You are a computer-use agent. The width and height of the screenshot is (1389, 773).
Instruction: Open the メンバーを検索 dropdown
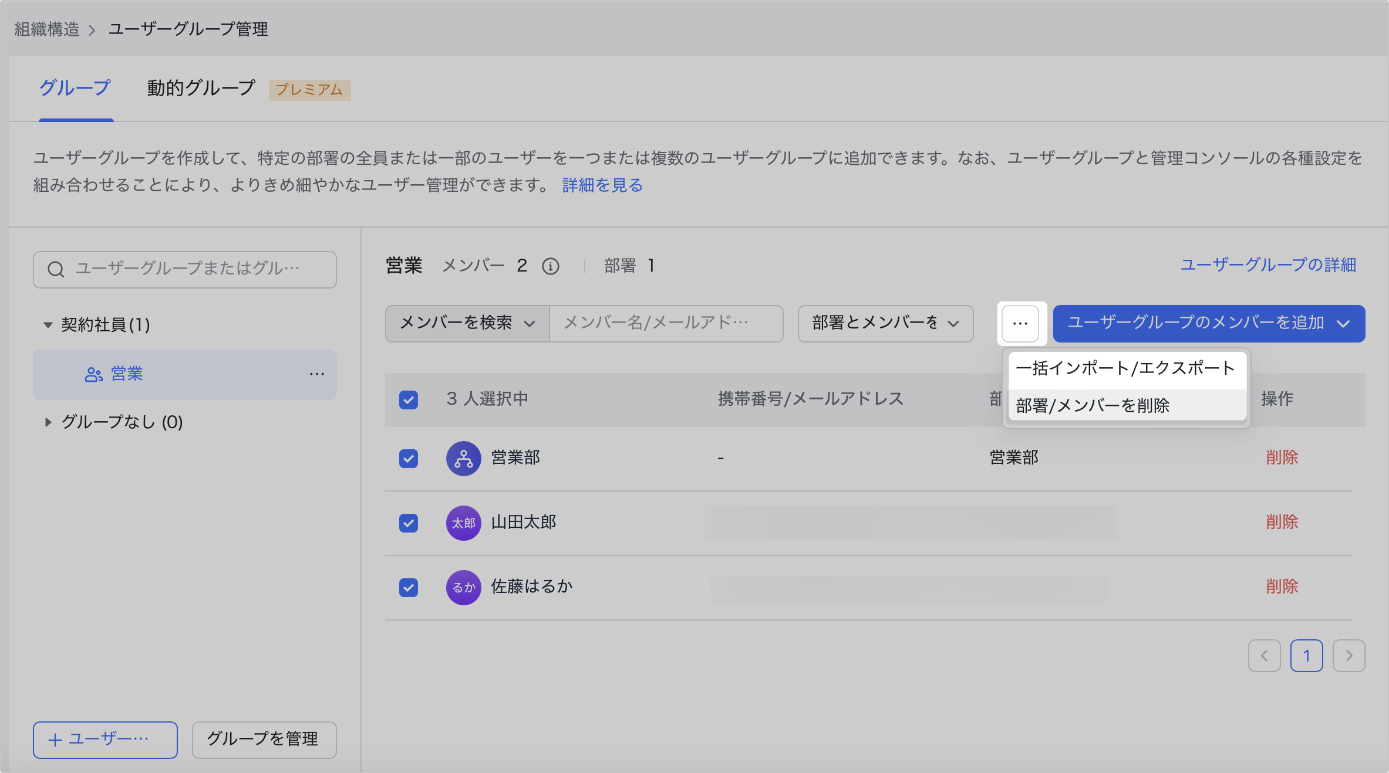(x=467, y=323)
